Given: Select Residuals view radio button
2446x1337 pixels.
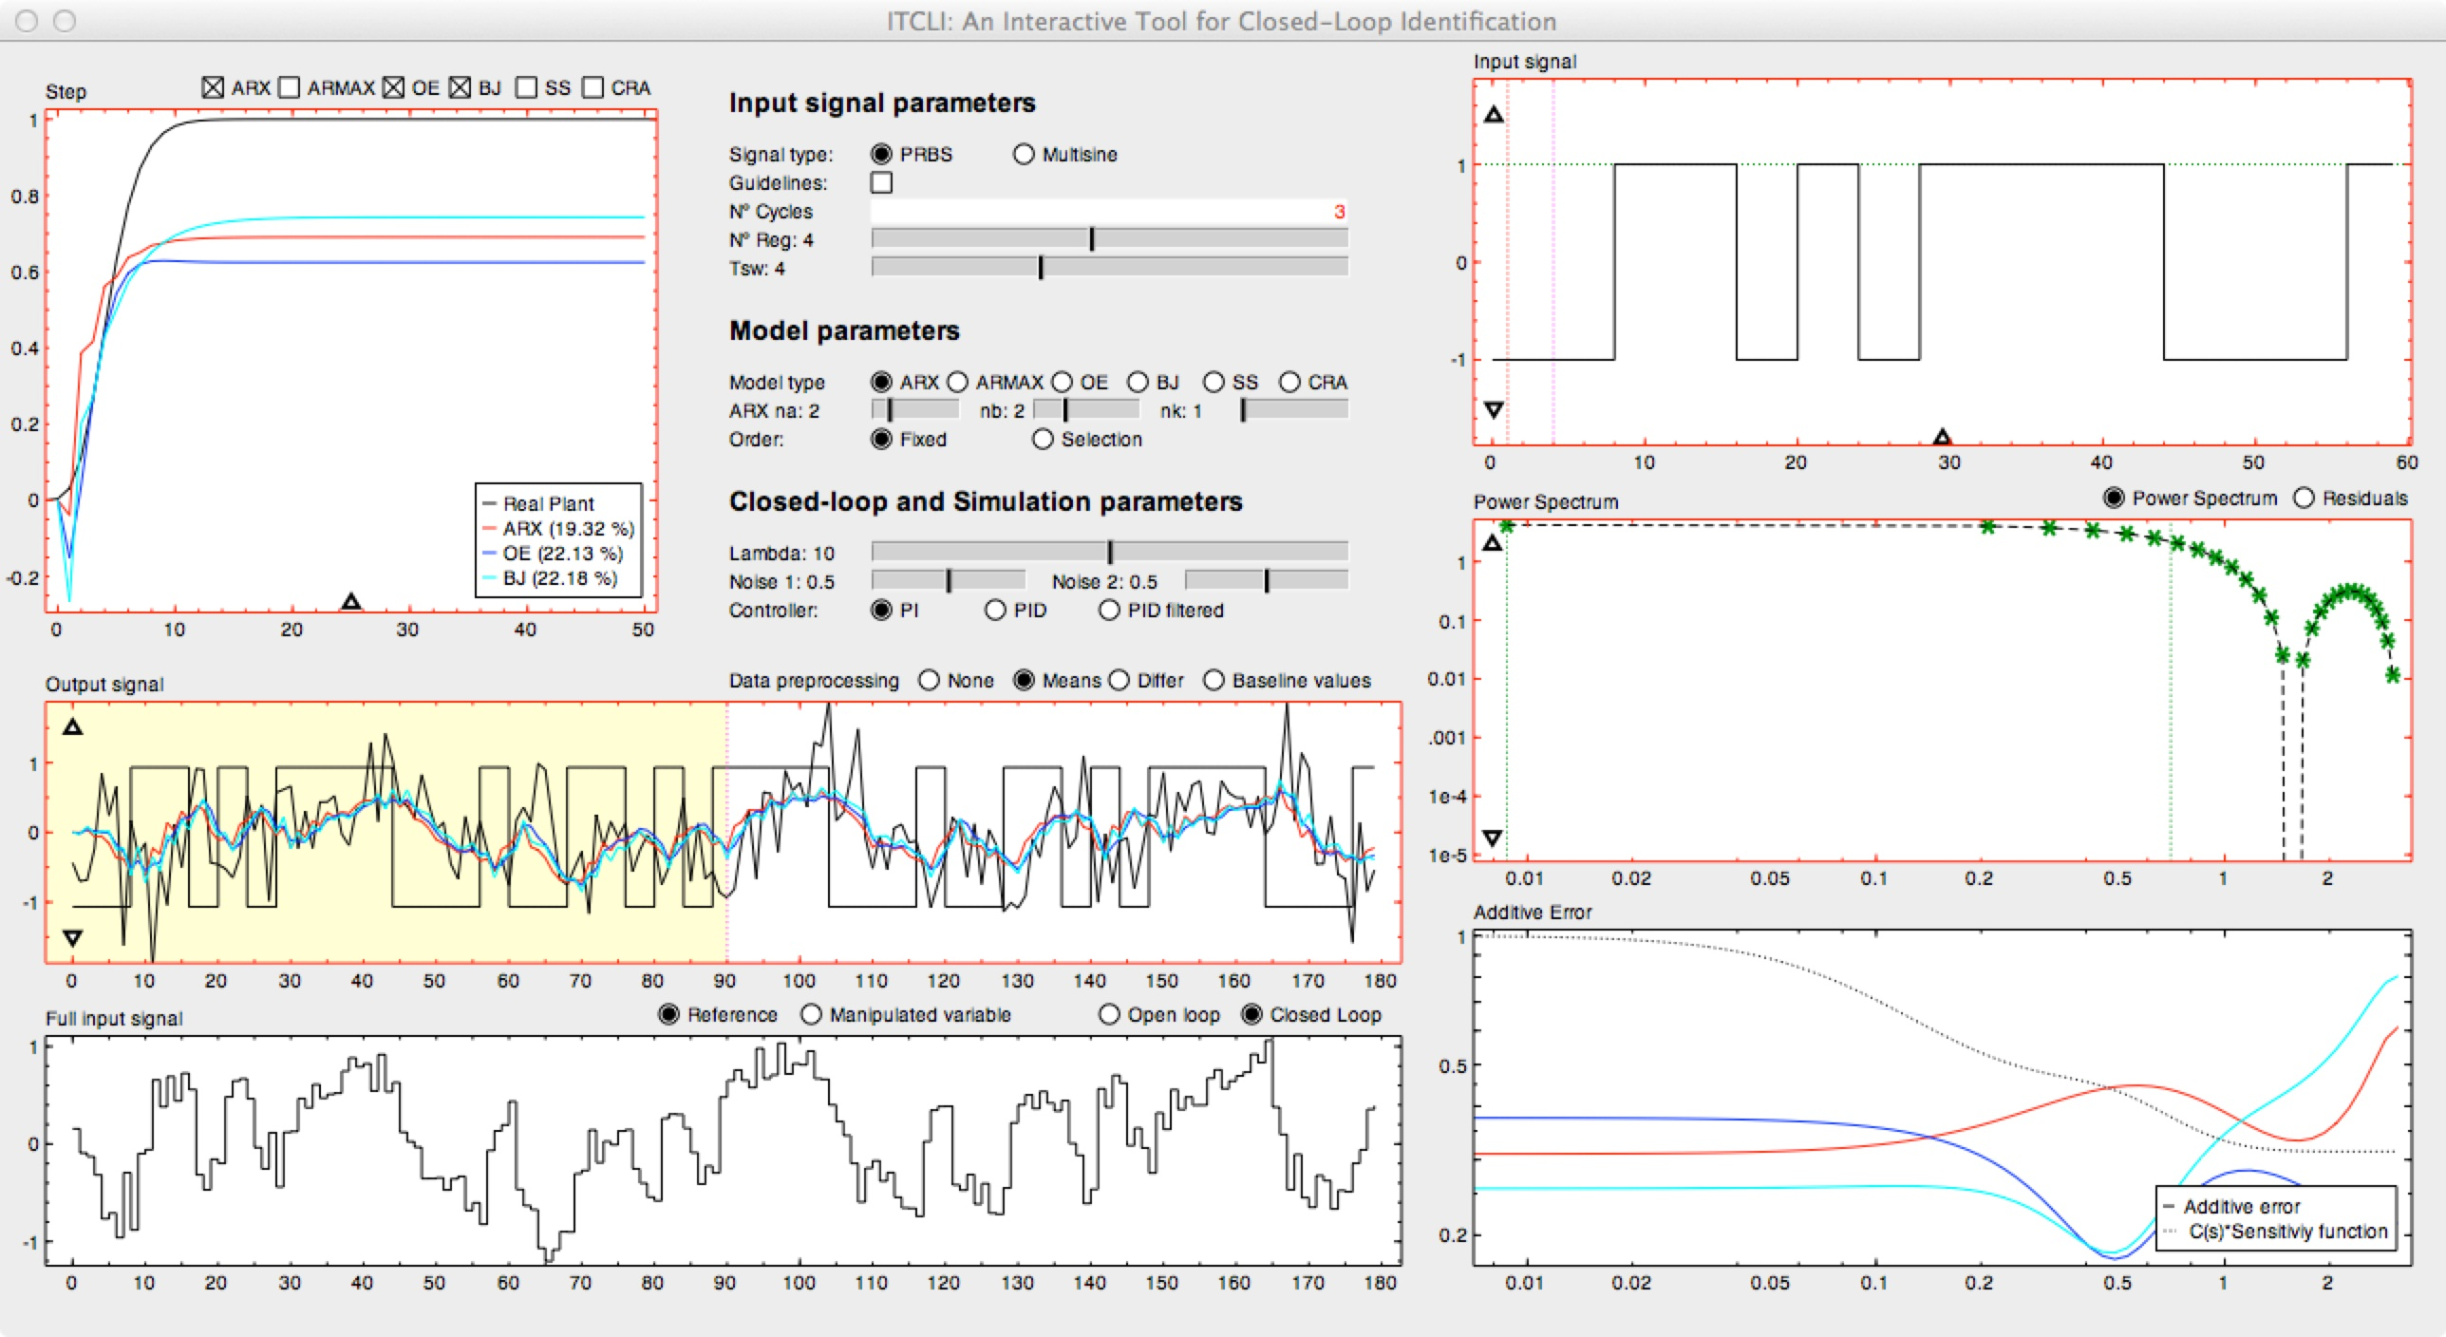Looking at the screenshot, I should pos(2305,499).
